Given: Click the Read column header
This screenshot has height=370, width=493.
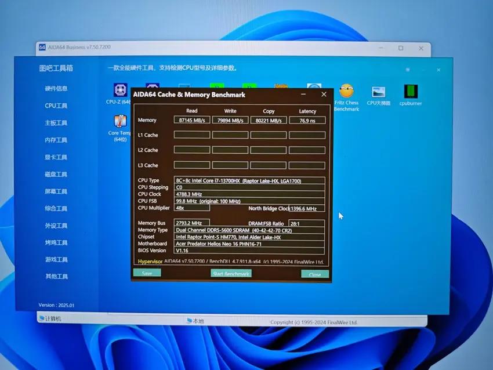Looking at the screenshot, I should click(192, 111).
